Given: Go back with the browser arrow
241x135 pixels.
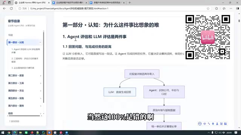Looking at the screenshot, I should pos(4,8).
